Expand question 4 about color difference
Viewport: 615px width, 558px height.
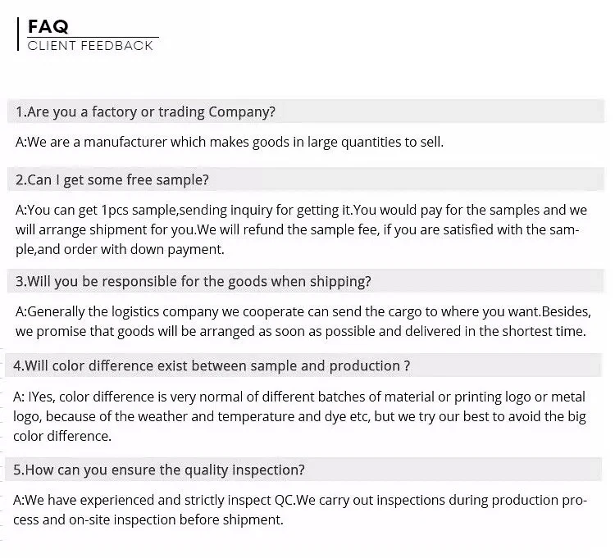pos(213,365)
